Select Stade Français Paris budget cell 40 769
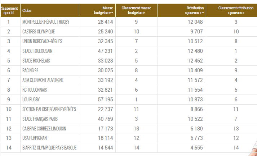 (105, 119)
